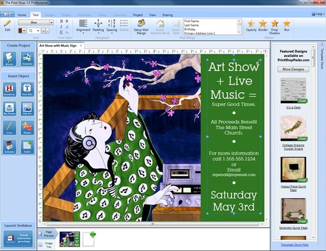Insert a Headline object
Screen dimensions: 326x251
[9, 90]
